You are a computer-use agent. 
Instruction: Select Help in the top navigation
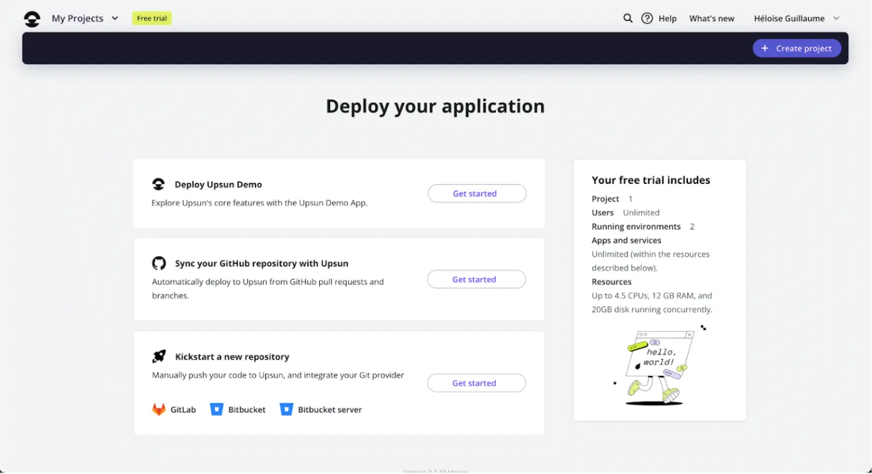[x=667, y=18]
